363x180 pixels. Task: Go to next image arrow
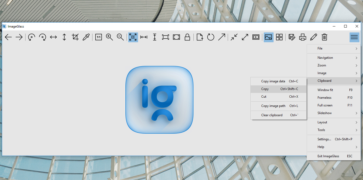[x=19, y=37]
